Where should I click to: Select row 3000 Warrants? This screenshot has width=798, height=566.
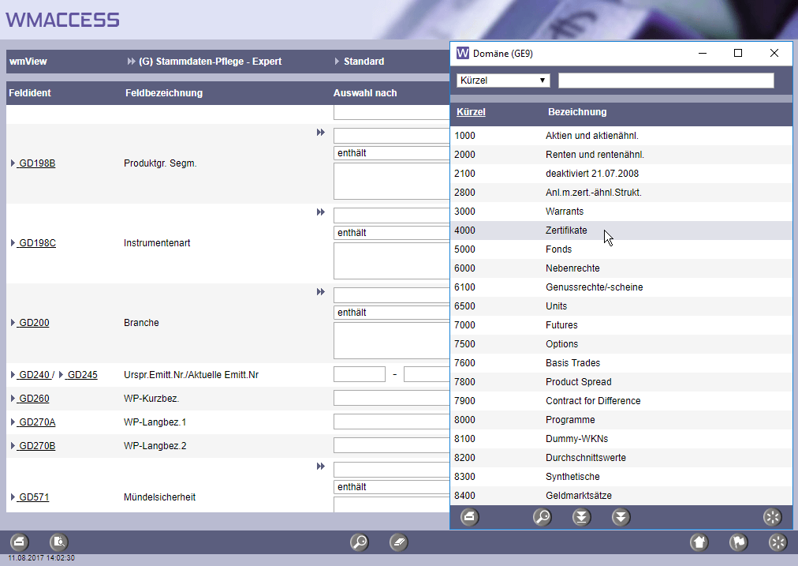[621, 212]
